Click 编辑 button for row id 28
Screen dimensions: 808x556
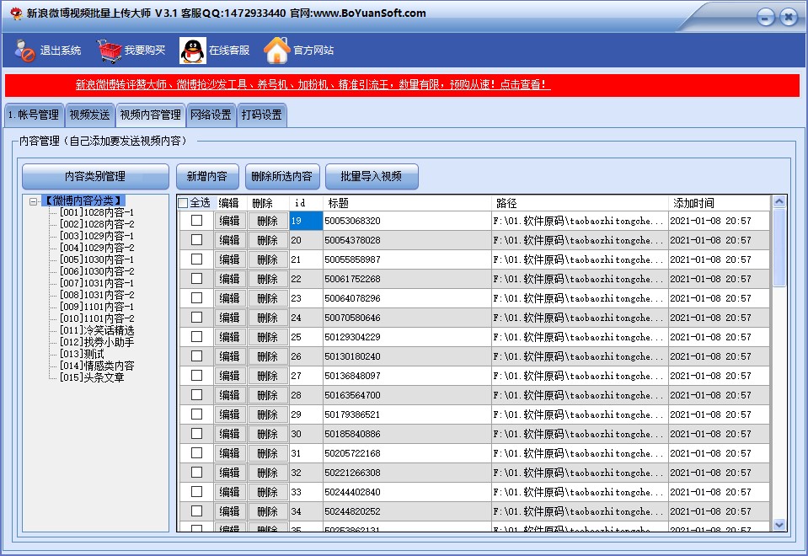(230, 395)
